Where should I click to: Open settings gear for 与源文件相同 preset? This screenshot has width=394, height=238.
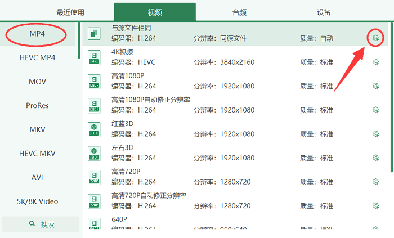[x=375, y=38]
